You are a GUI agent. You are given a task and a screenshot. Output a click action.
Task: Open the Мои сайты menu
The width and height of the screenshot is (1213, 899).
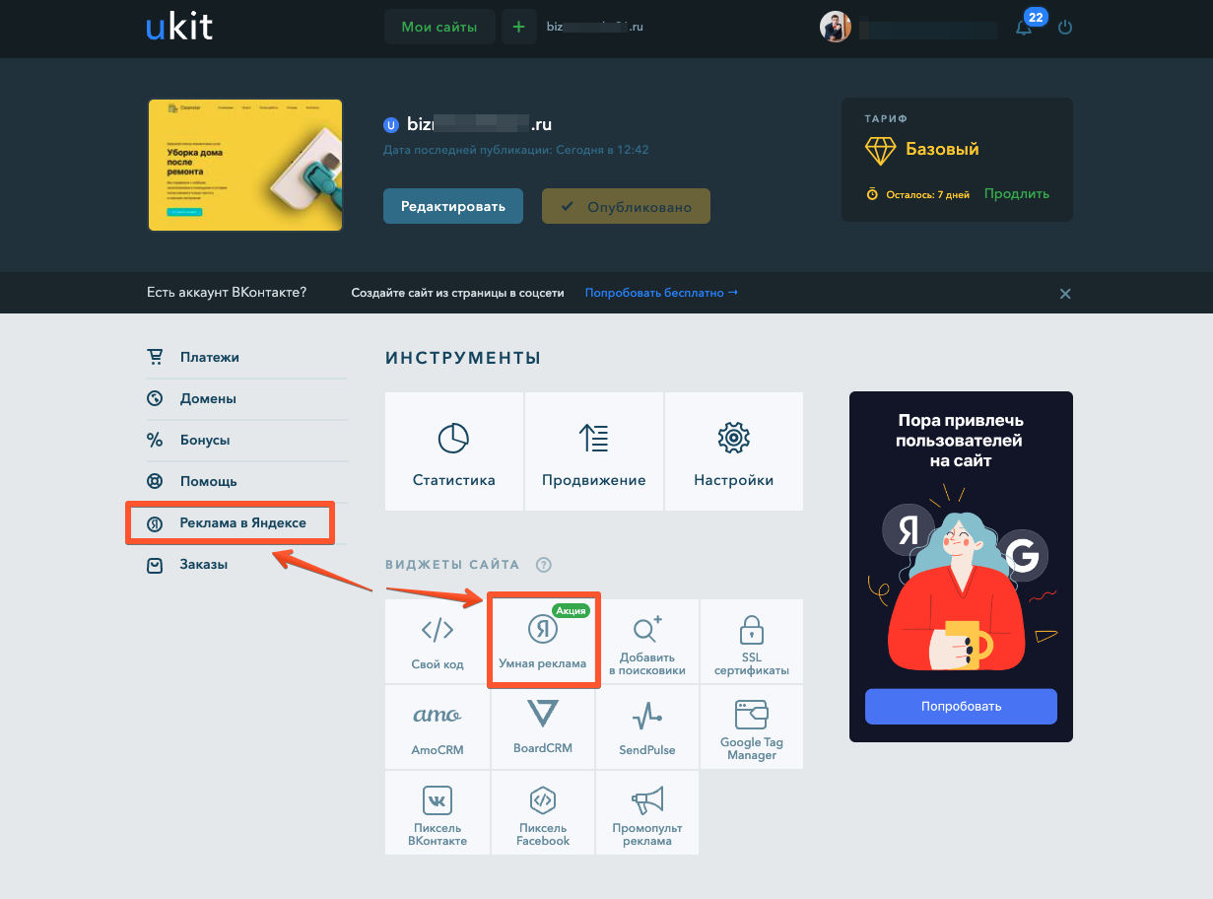tap(439, 27)
